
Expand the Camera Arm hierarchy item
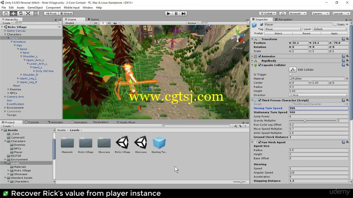5,97
